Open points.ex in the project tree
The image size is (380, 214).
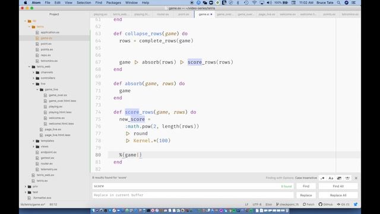pos(47,49)
